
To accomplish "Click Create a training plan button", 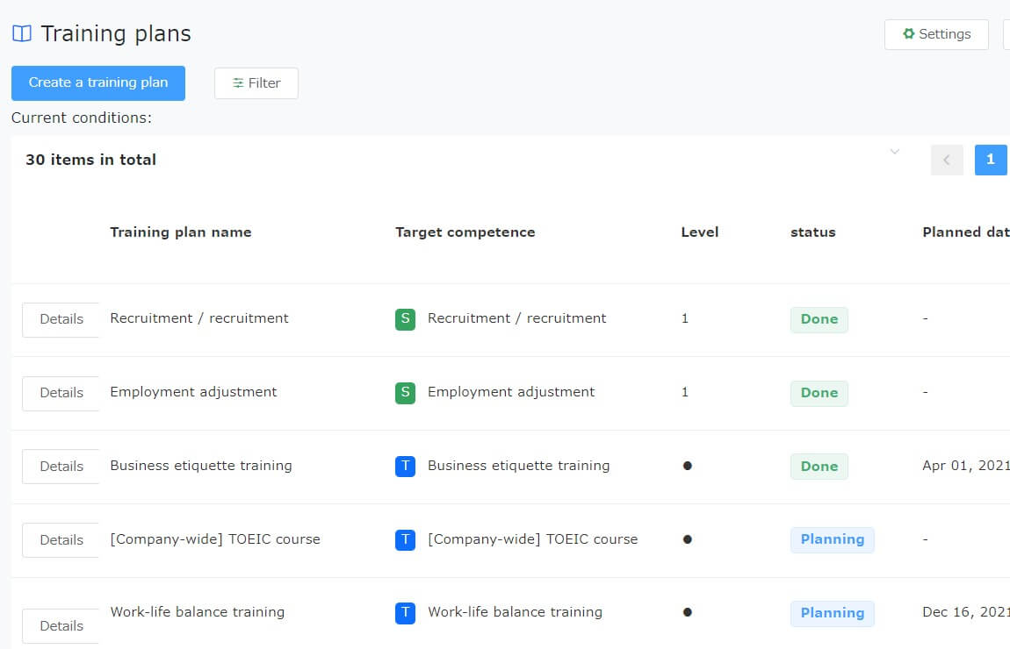I will 97,83.
